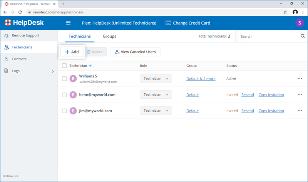Open the purple S account avatar
Viewport: 308px width, 182px height.
[300, 23]
